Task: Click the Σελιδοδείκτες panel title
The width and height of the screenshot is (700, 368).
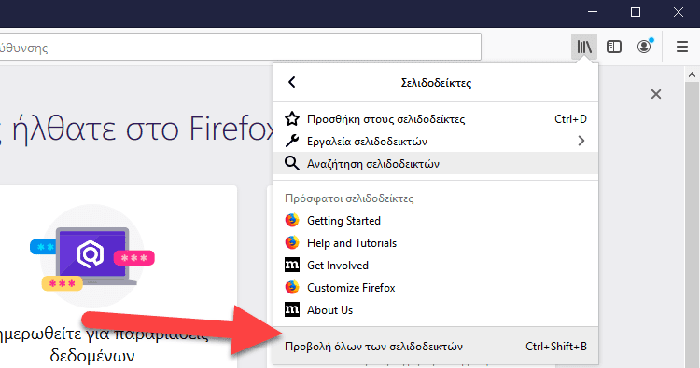Action: click(436, 82)
